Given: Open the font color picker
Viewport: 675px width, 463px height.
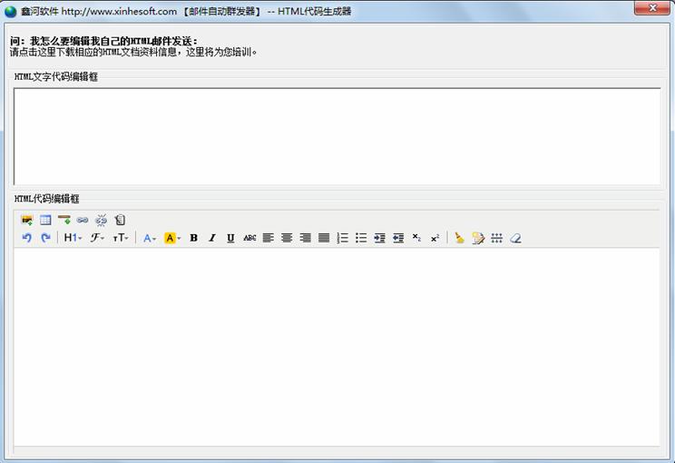Looking at the screenshot, I should coord(150,238).
